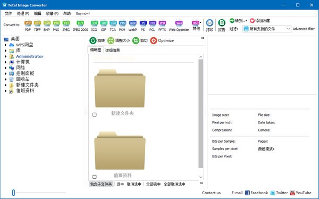Select the 值班资料 folder thumbnail

[x=120, y=151]
